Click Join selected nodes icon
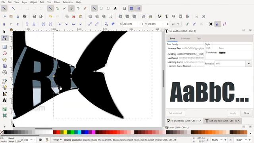Screen dimensions: 254x143 27,24
